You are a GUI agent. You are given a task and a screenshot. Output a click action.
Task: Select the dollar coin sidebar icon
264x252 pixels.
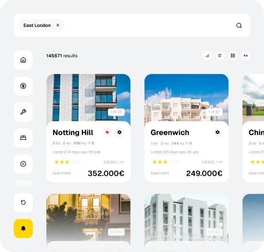23,86
